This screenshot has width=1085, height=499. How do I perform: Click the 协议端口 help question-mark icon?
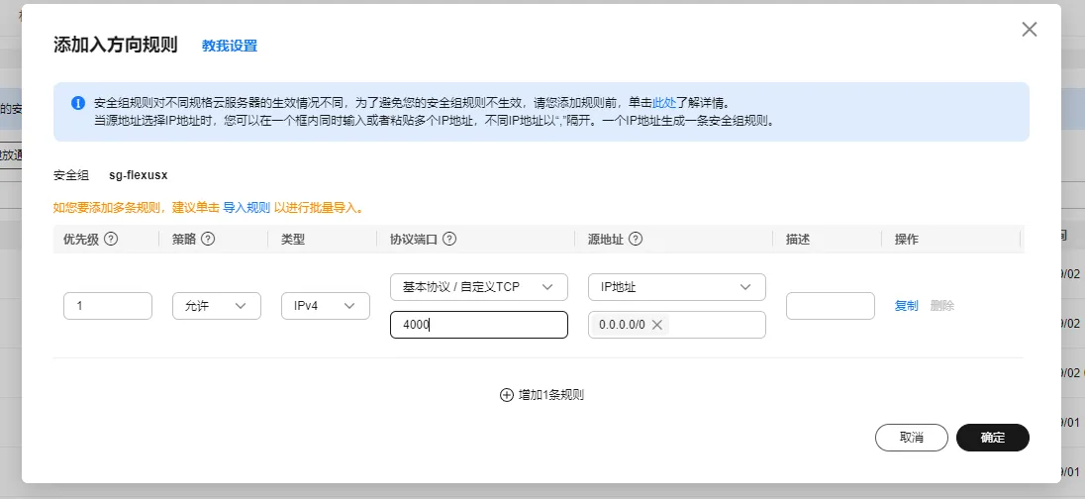click(x=449, y=239)
